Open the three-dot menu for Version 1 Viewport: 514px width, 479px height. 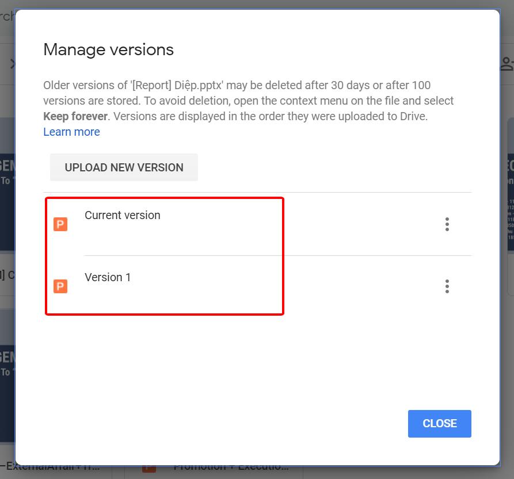tap(447, 286)
